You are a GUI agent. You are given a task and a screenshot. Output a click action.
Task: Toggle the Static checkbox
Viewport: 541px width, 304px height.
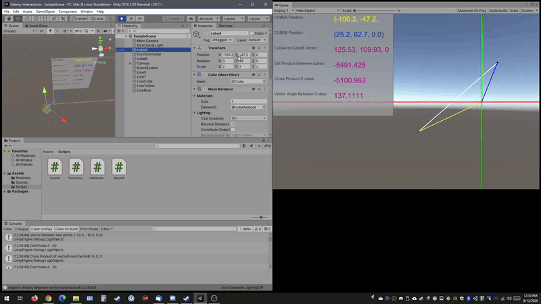tap(252, 33)
